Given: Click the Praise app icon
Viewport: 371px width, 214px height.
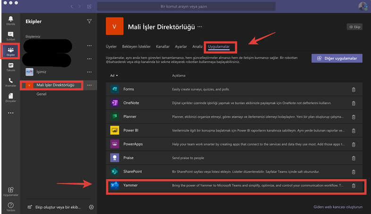Looking at the screenshot, I should point(115,157).
